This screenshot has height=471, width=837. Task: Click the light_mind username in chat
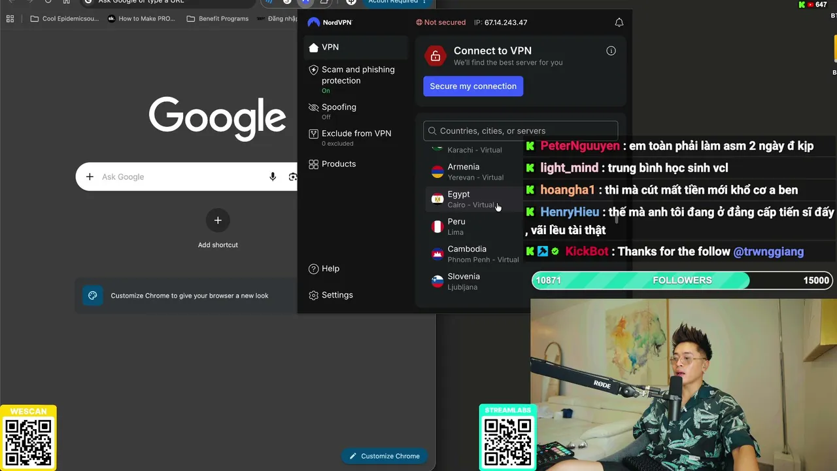569,168
